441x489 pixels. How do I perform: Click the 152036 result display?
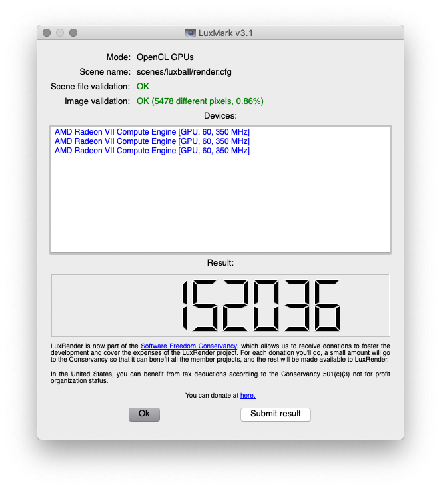coord(220,305)
